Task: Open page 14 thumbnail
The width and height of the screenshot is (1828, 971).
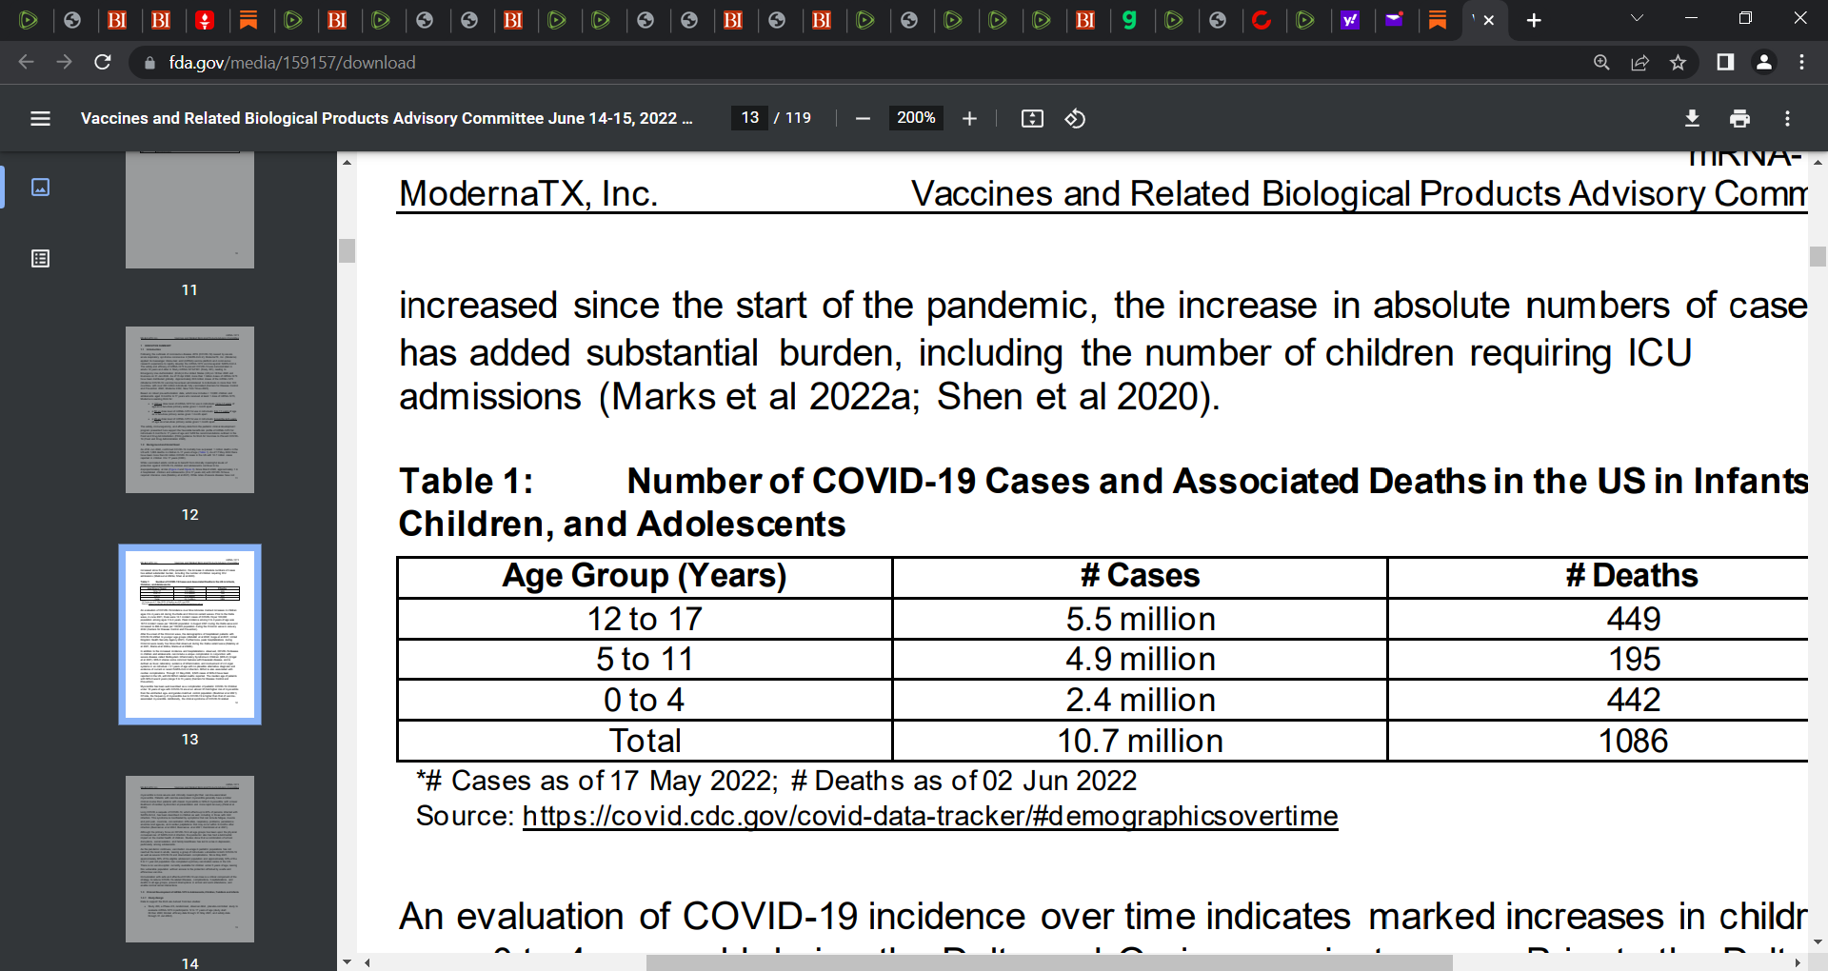Action: click(189, 859)
